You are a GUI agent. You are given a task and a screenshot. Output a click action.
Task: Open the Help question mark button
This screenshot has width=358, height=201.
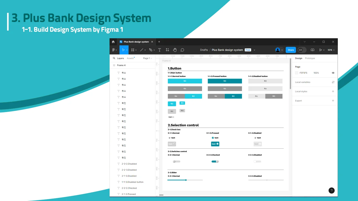(x=332, y=191)
